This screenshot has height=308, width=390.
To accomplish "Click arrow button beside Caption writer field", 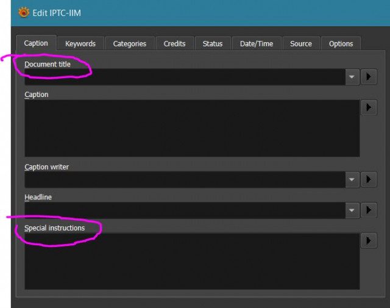I will pyautogui.click(x=369, y=179).
